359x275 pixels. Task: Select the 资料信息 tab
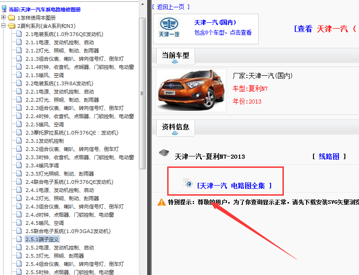pyautogui.click(x=175, y=128)
